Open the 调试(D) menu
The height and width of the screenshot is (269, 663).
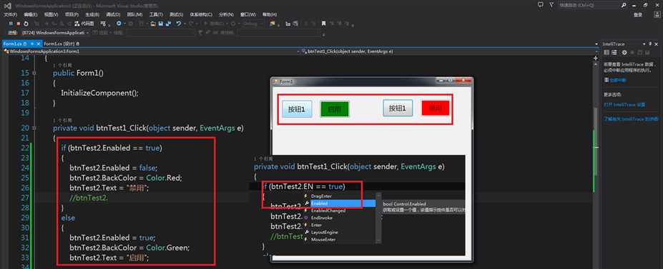click(113, 14)
